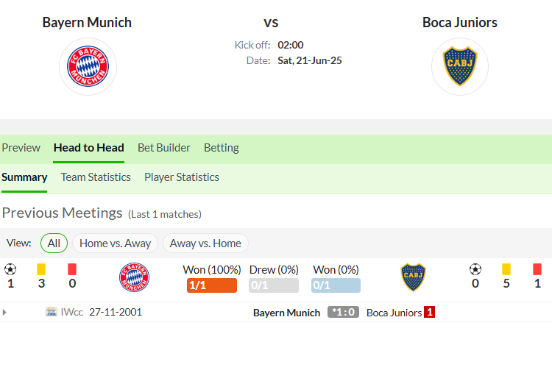Click the Boca Juniors CABJ crest in header
Viewport: 552px width, 384px height.
coord(460,66)
